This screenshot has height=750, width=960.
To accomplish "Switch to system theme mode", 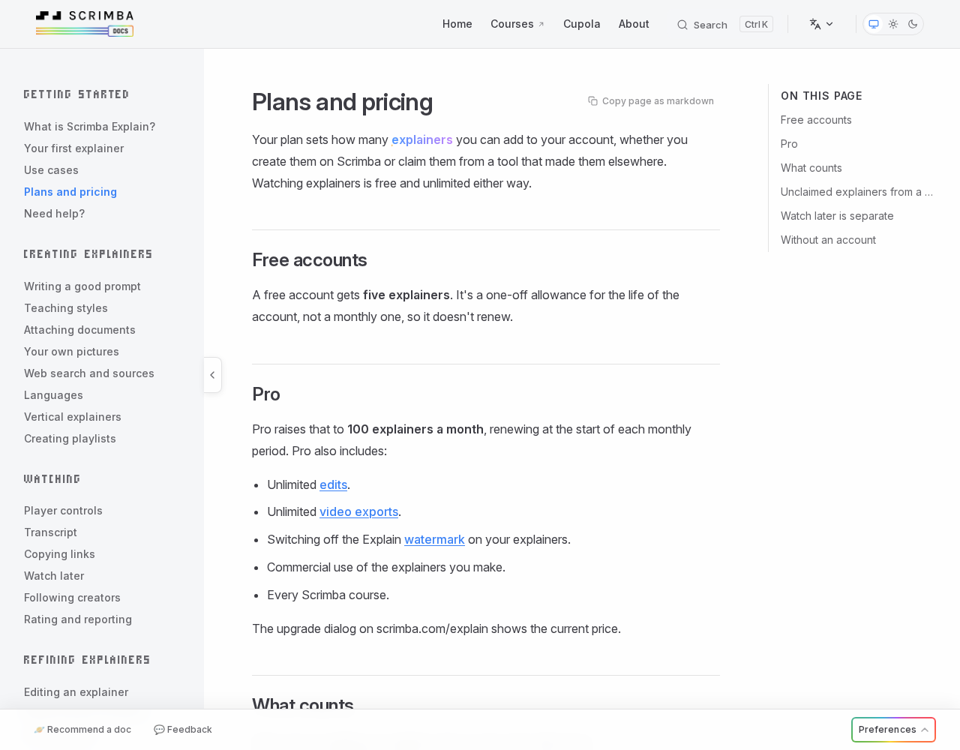I will 874,24.
